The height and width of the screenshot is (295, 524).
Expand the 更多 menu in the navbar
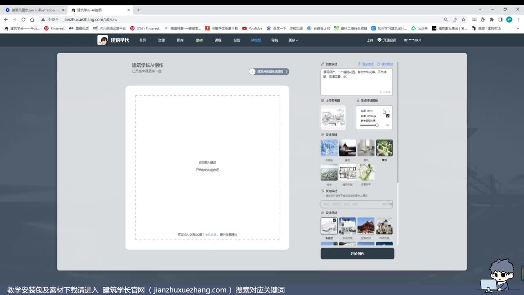click(x=293, y=40)
